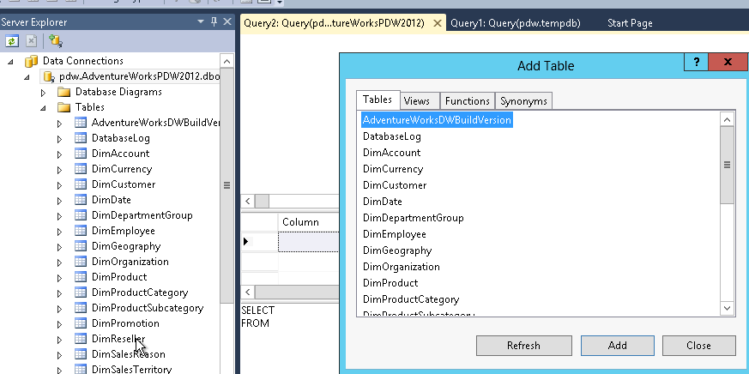Click scroll up arrow in Server Explorer tree
This screenshot has width=749, height=374.
coord(227,61)
